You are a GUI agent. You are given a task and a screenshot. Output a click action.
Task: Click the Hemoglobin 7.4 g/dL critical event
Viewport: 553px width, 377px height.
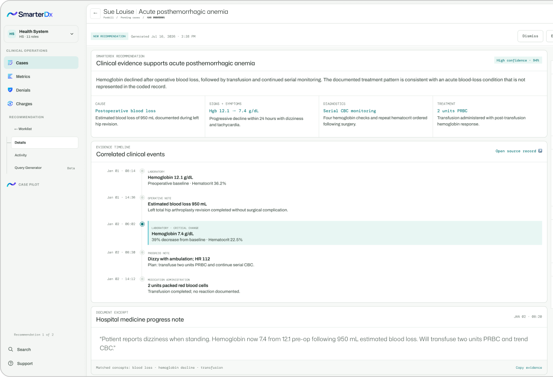(345, 233)
